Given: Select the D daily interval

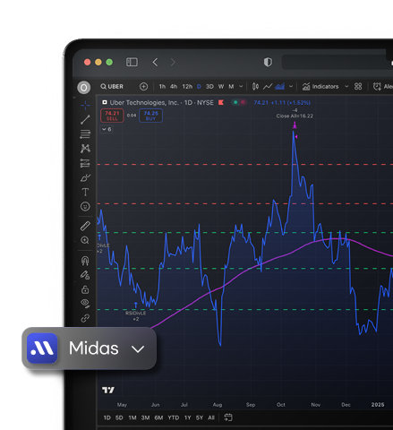Looking at the screenshot, I should point(199,87).
